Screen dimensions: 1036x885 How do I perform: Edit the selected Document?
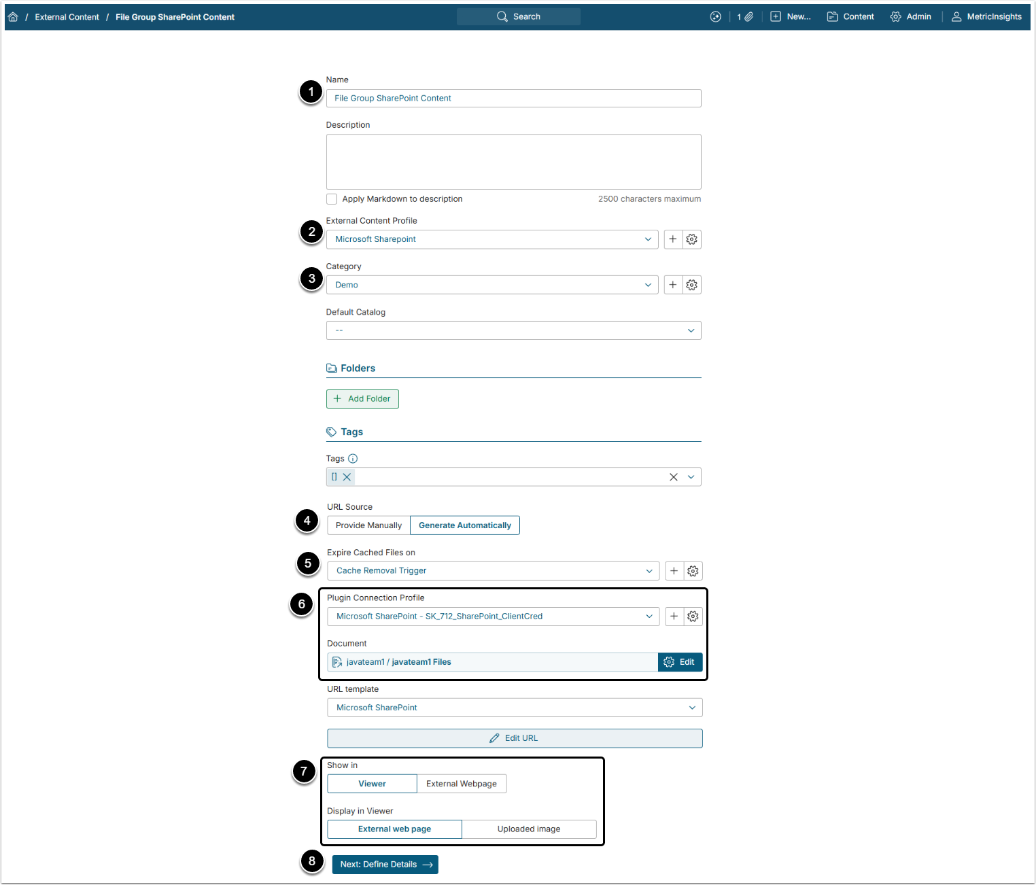[x=680, y=662]
